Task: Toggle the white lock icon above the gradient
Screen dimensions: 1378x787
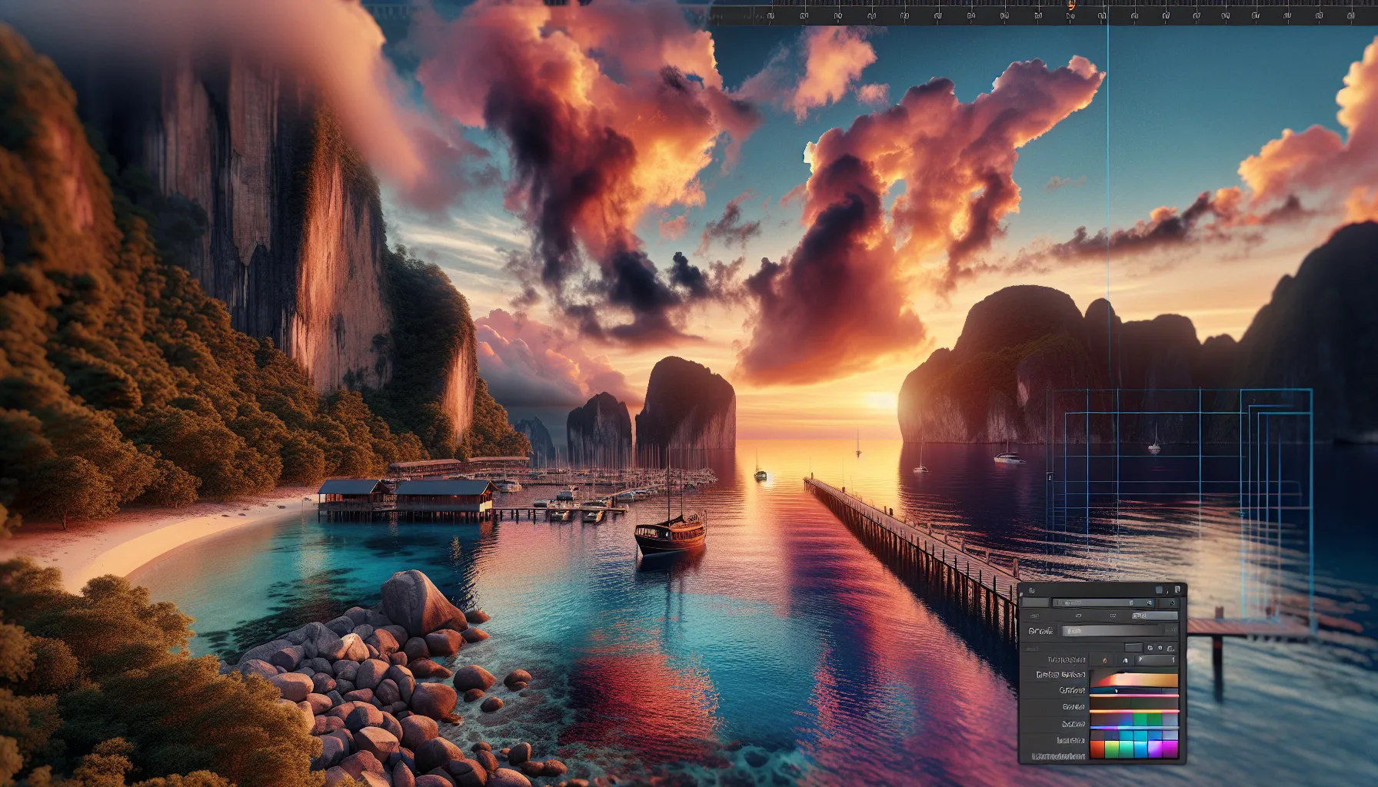Action: click(1125, 660)
